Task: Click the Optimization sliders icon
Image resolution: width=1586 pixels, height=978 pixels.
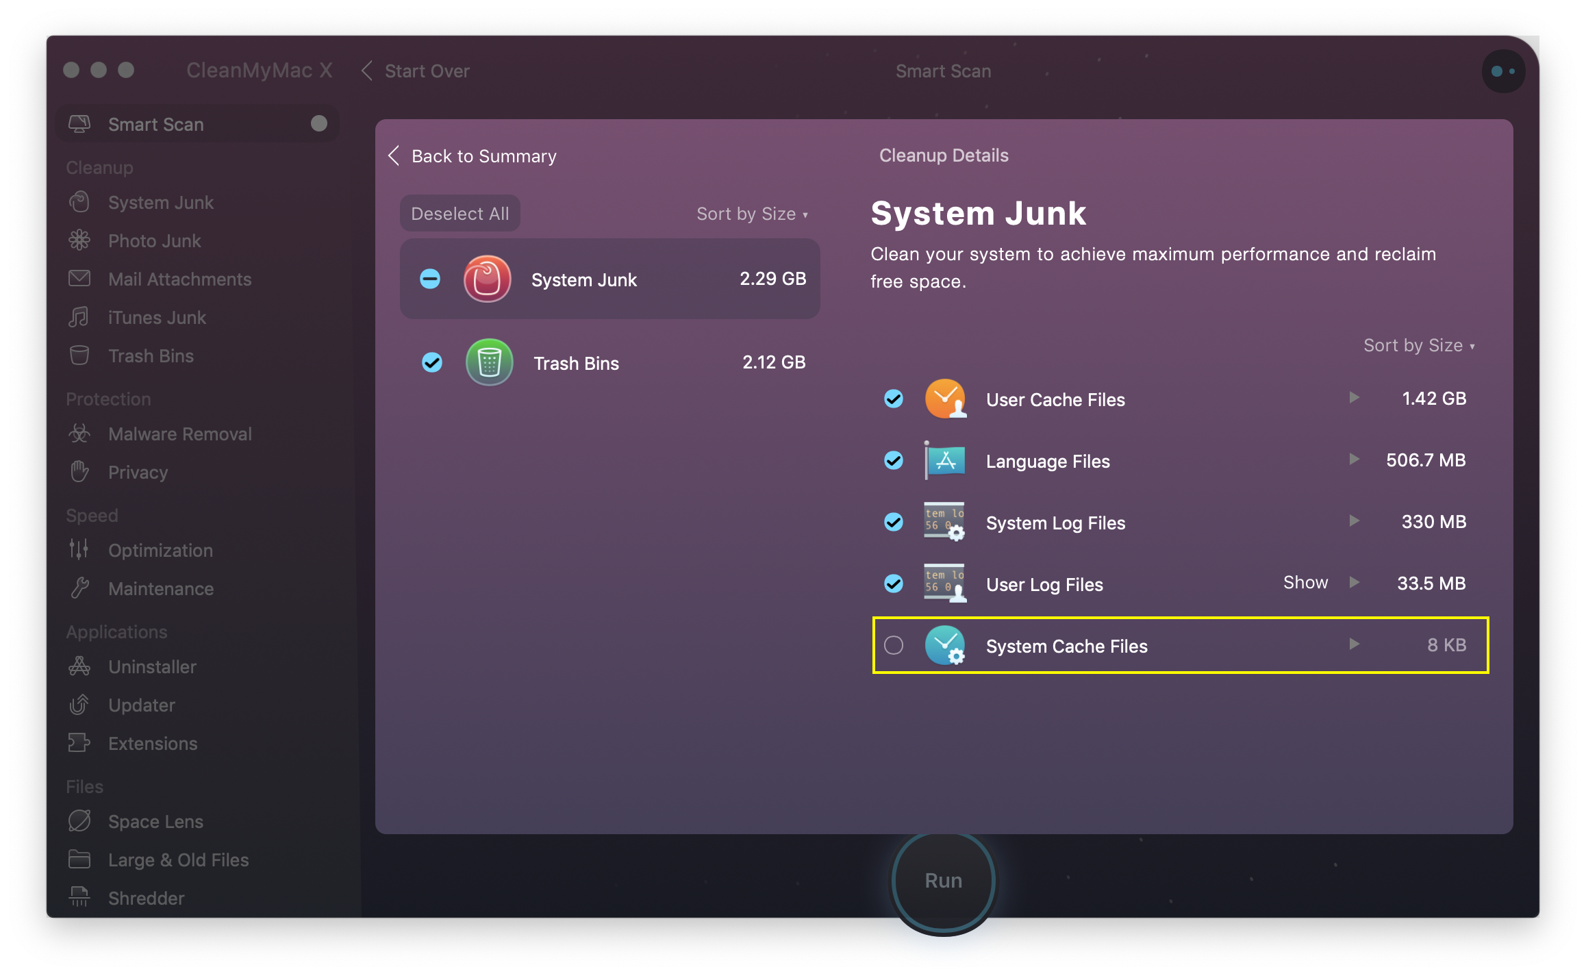Action: tap(79, 550)
